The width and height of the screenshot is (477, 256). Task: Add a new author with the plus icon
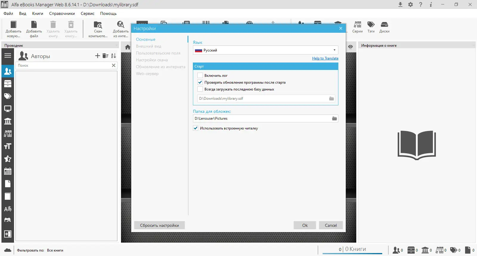coord(97,56)
